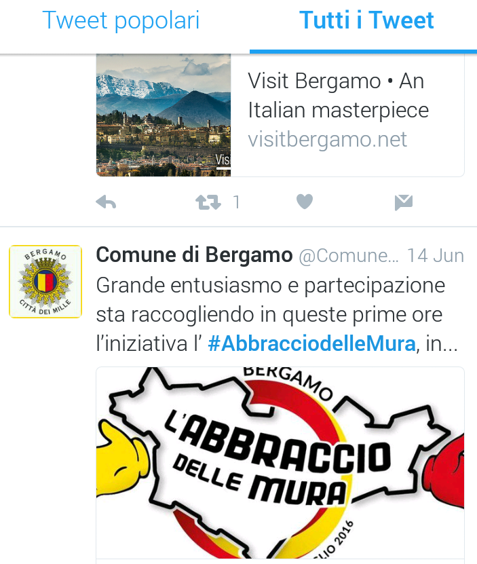Tap the @Comune... handle
Viewport: 477px width, 564px height.
(349, 256)
